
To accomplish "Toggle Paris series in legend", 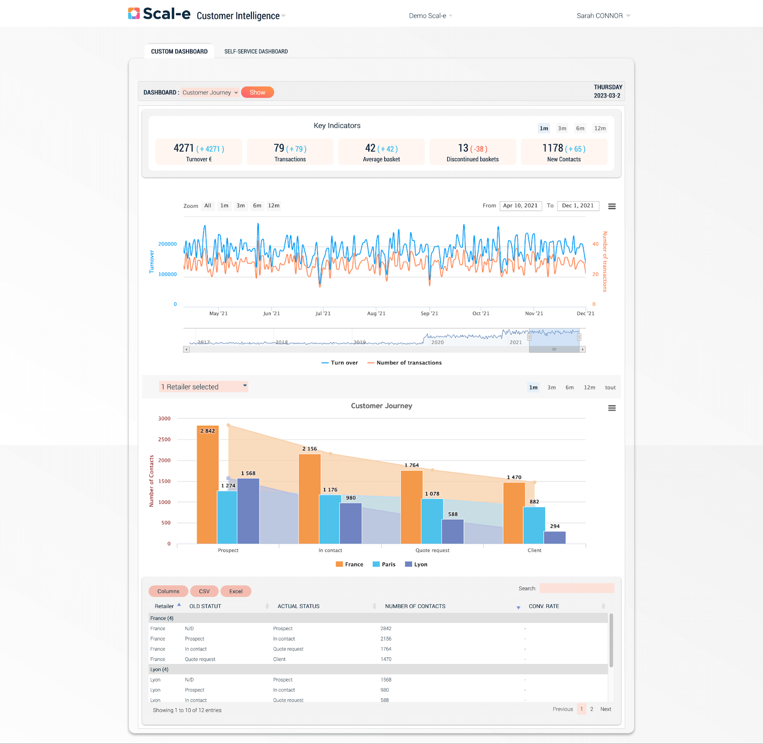I will pyautogui.click(x=384, y=564).
